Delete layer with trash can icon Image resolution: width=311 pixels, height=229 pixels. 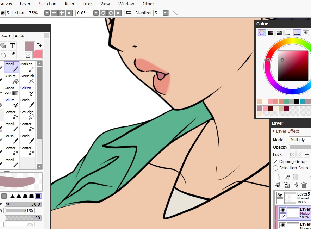304,185
